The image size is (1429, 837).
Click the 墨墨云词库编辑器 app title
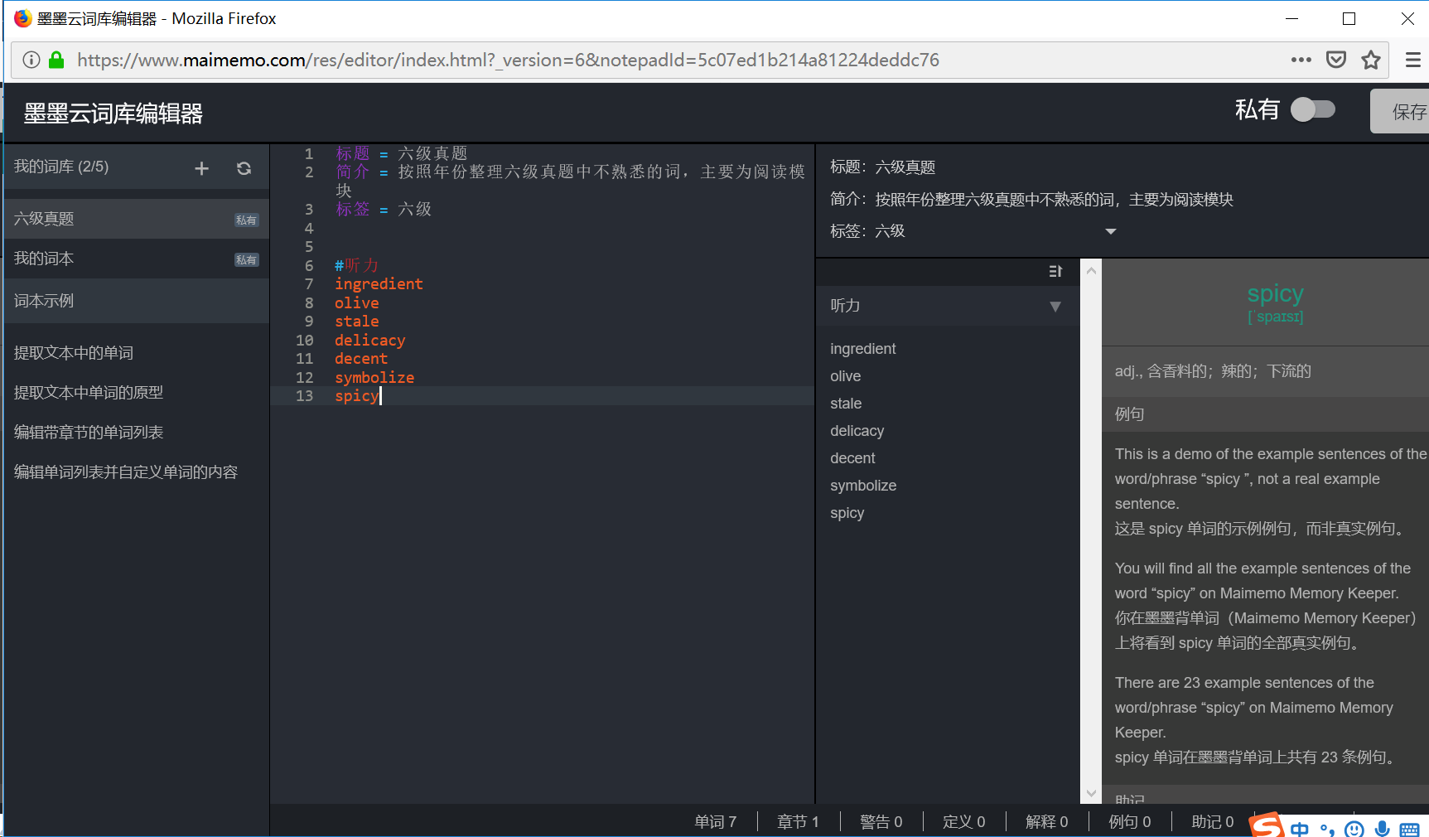(113, 114)
